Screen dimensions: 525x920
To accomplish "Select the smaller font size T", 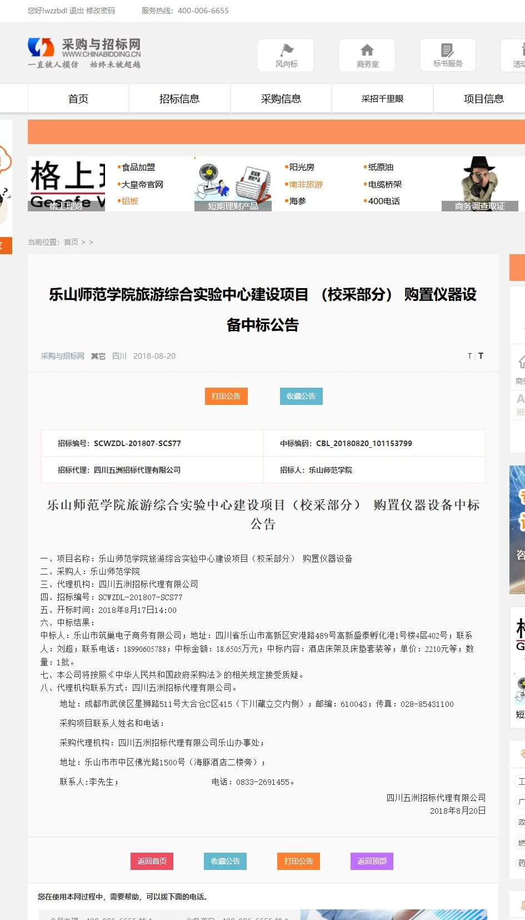I will click(469, 356).
